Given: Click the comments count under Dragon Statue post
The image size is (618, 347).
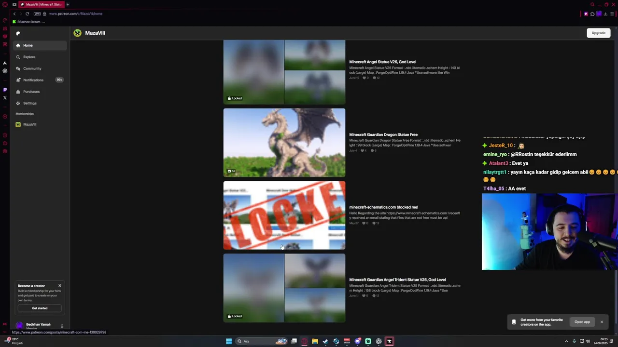Looking at the screenshot, I should [x=374, y=150].
